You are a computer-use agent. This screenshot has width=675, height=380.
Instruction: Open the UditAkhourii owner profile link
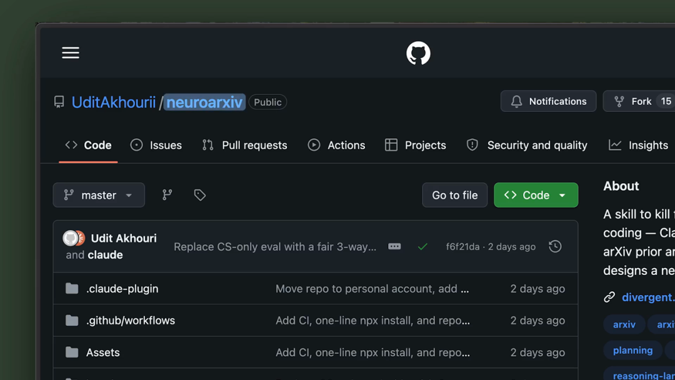point(114,102)
